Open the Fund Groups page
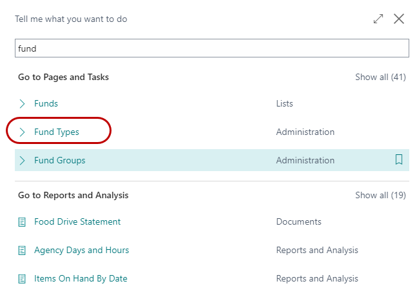 pyautogui.click(x=59, y=160)
